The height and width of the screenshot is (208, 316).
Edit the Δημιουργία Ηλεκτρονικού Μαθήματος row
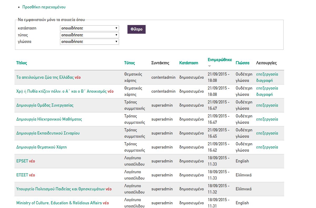[x=267, y=119]
